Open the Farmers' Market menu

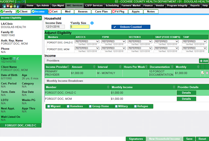point(131,5)
